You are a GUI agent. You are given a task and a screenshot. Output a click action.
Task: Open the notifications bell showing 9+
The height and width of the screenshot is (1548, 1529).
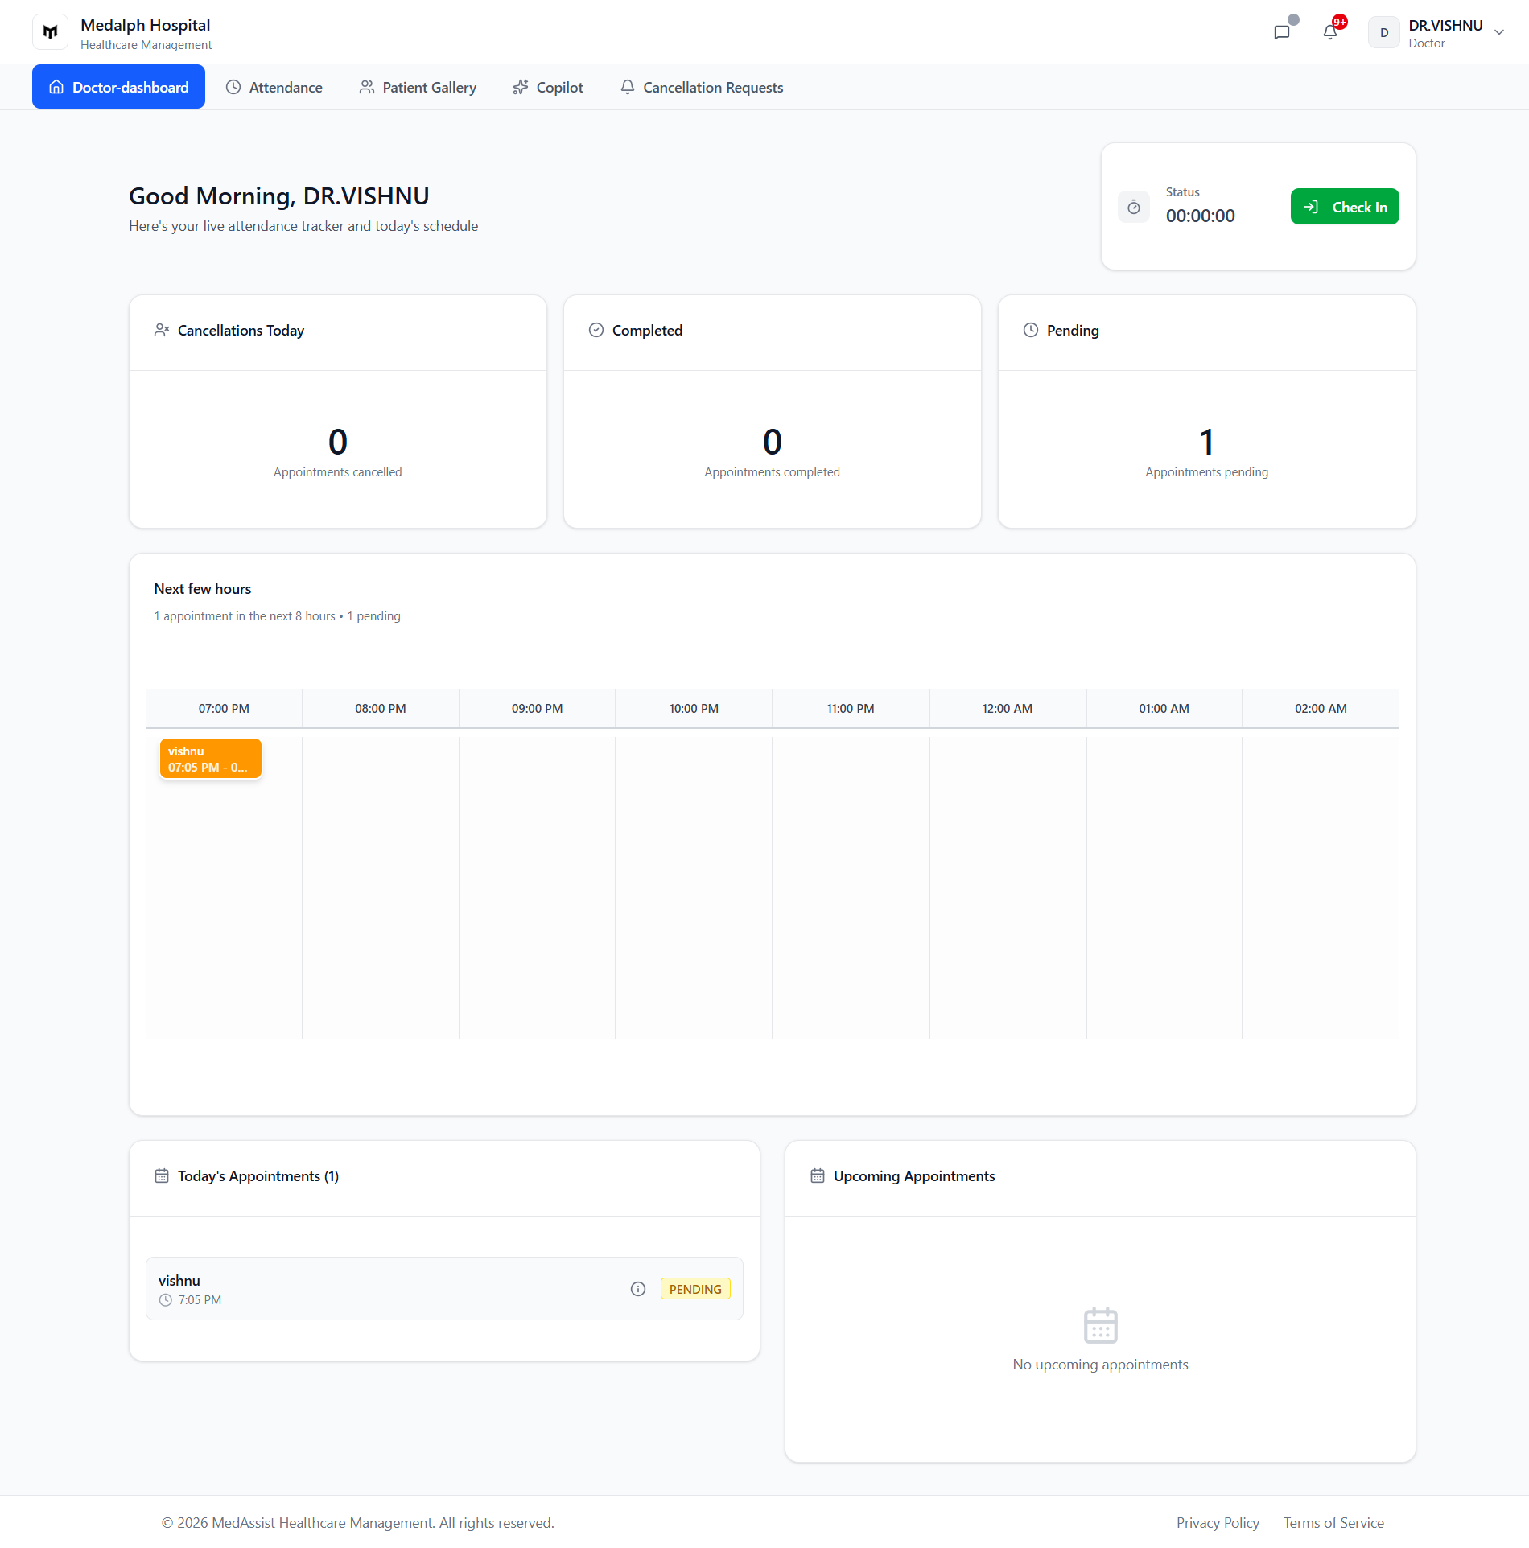(1331, 32)
